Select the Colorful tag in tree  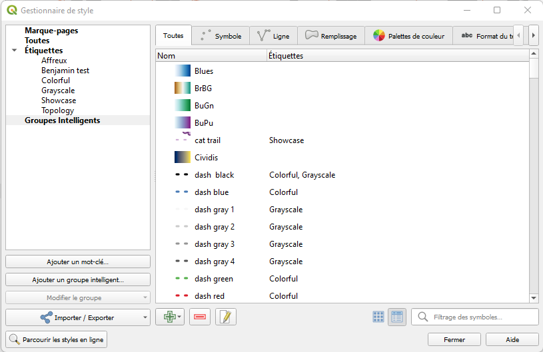point(56,81)
